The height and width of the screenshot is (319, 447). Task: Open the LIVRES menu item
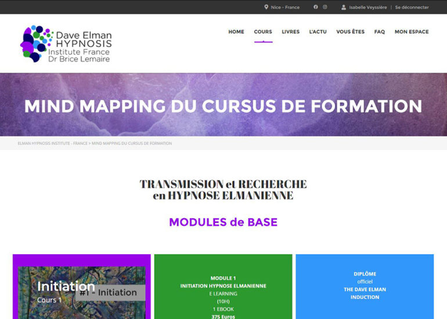tap(290, 32)
